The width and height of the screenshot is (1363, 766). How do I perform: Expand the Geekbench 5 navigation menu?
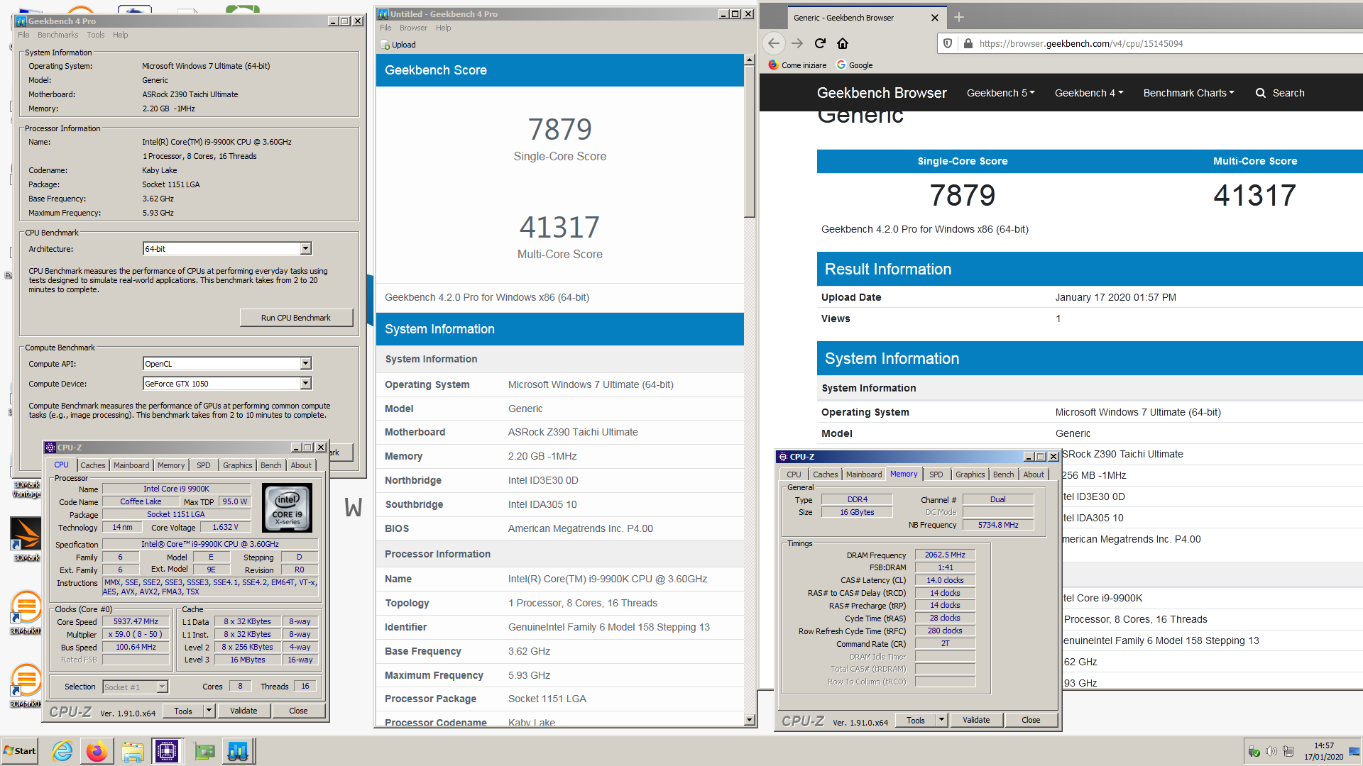pos(1000,93)
